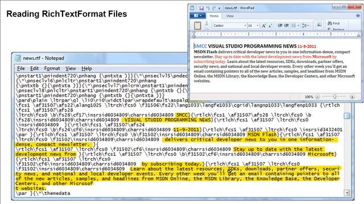Viewport: 364px width, 204px height.
Task: Click the Save icon in WordPad title bar
Action: [x=201, y=8]
